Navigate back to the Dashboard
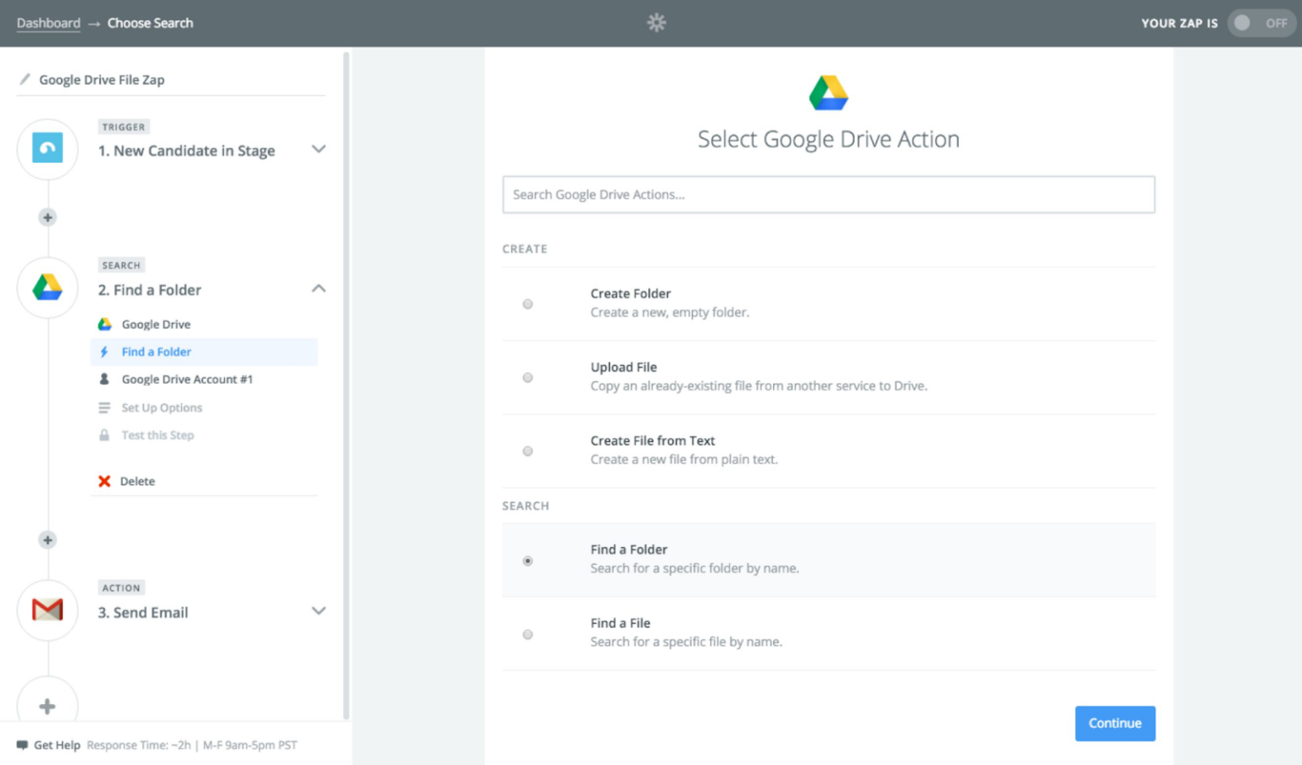 coord(48,23)
